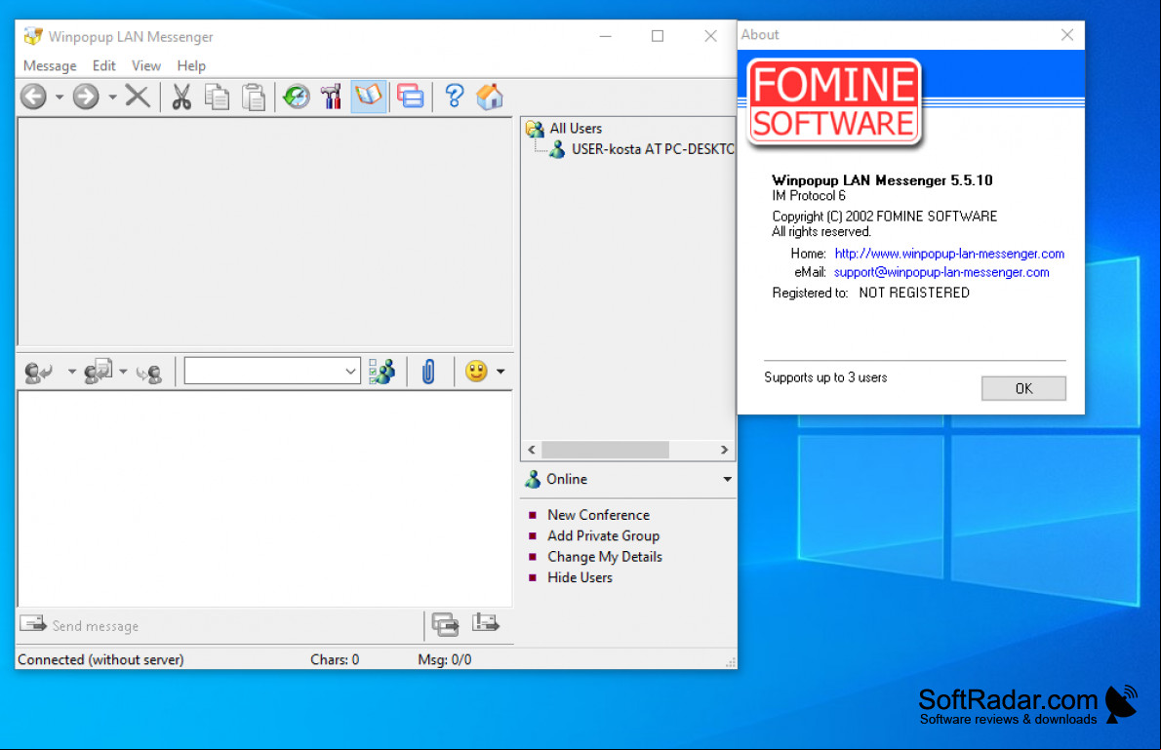The width and height of the screenshot is (1161, 750).
Task: Click New Conference link
Action: point(598,515)
